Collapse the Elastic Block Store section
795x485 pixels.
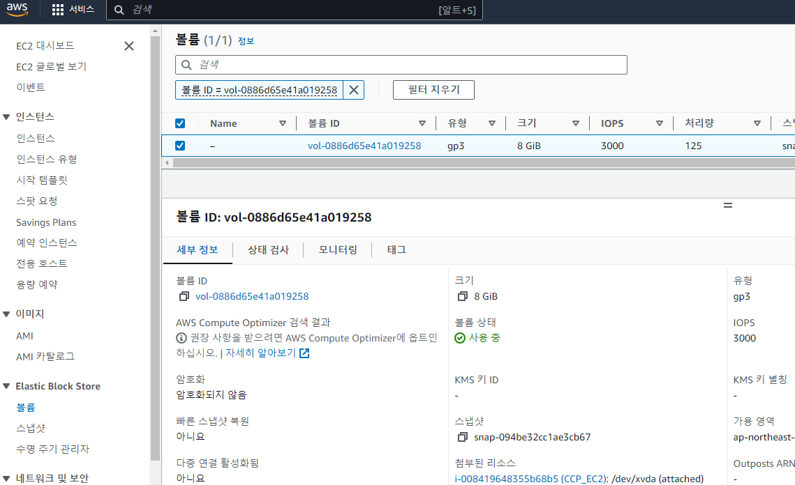[6, 386]
